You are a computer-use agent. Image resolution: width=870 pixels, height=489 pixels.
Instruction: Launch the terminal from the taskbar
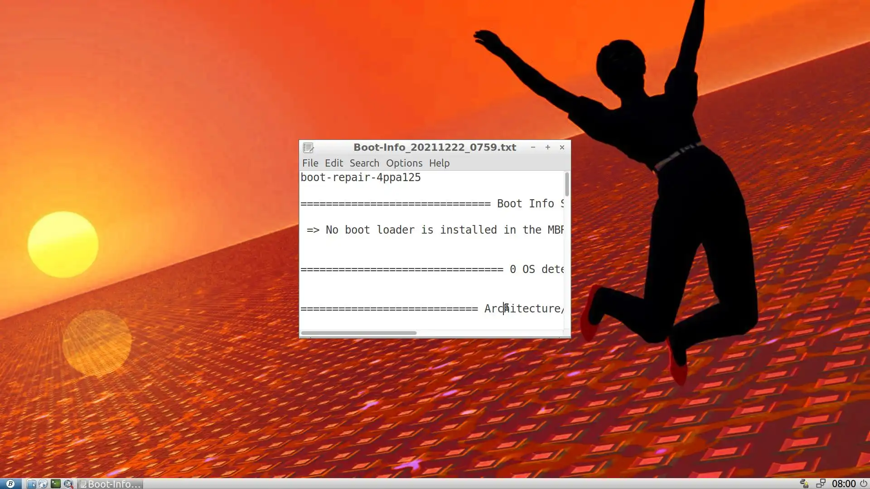(x=55, y=484)
